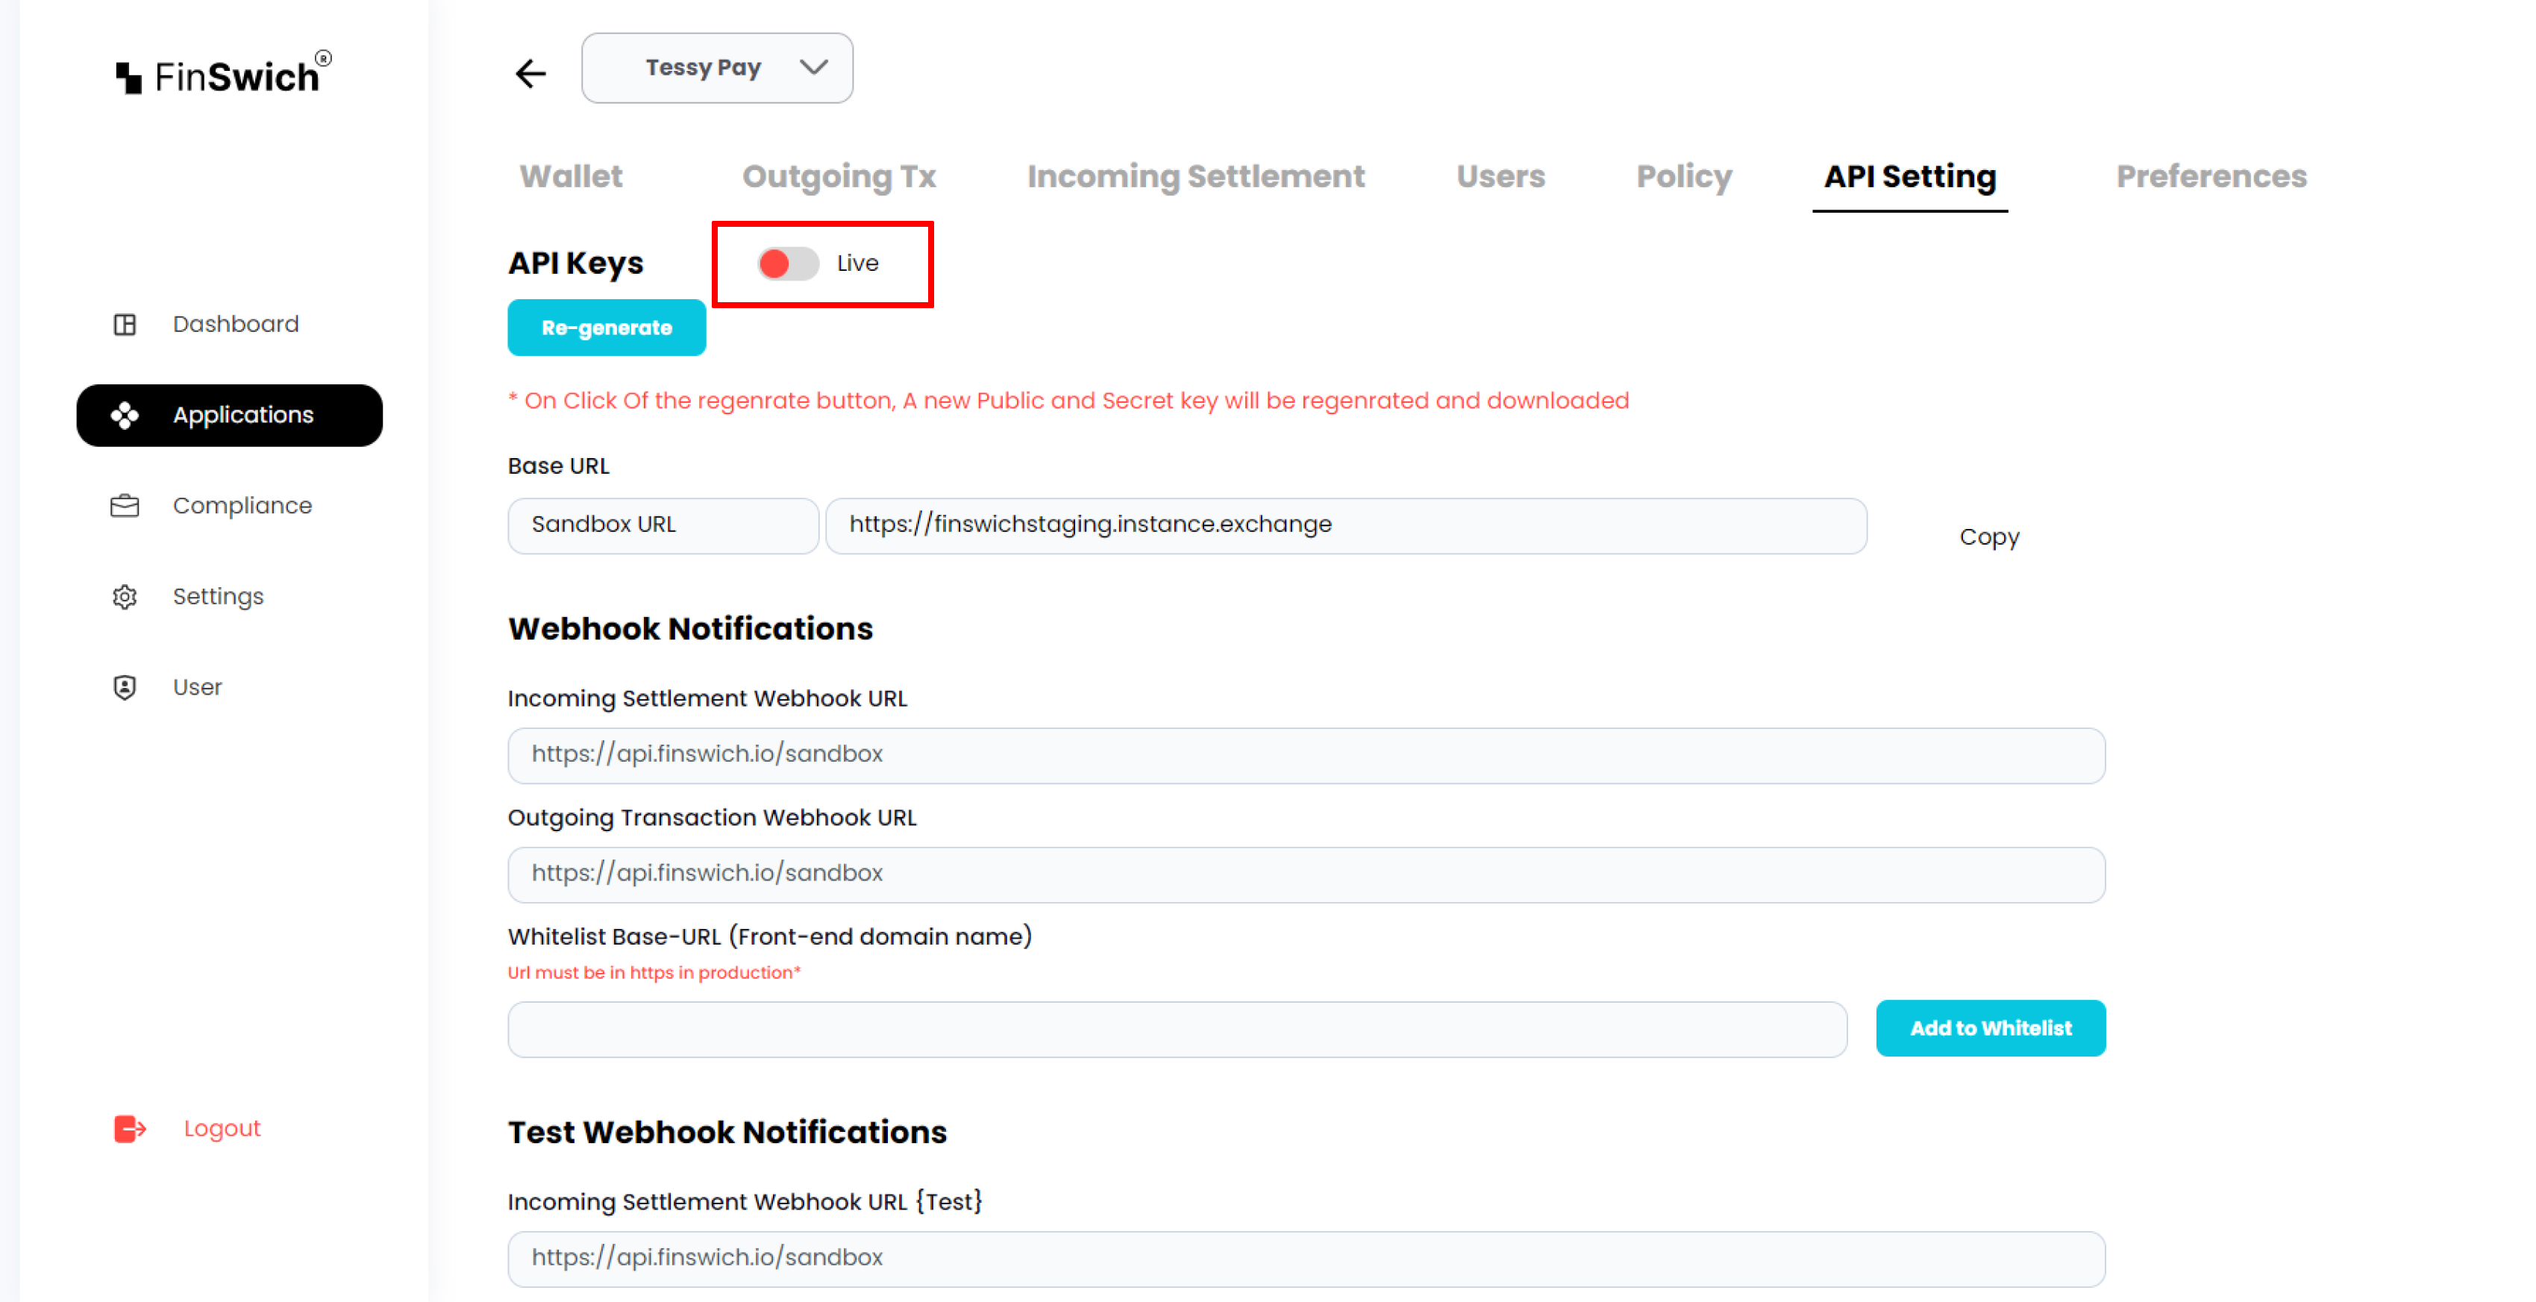Go to Incoming Settlement tab

coord(1196,176)
